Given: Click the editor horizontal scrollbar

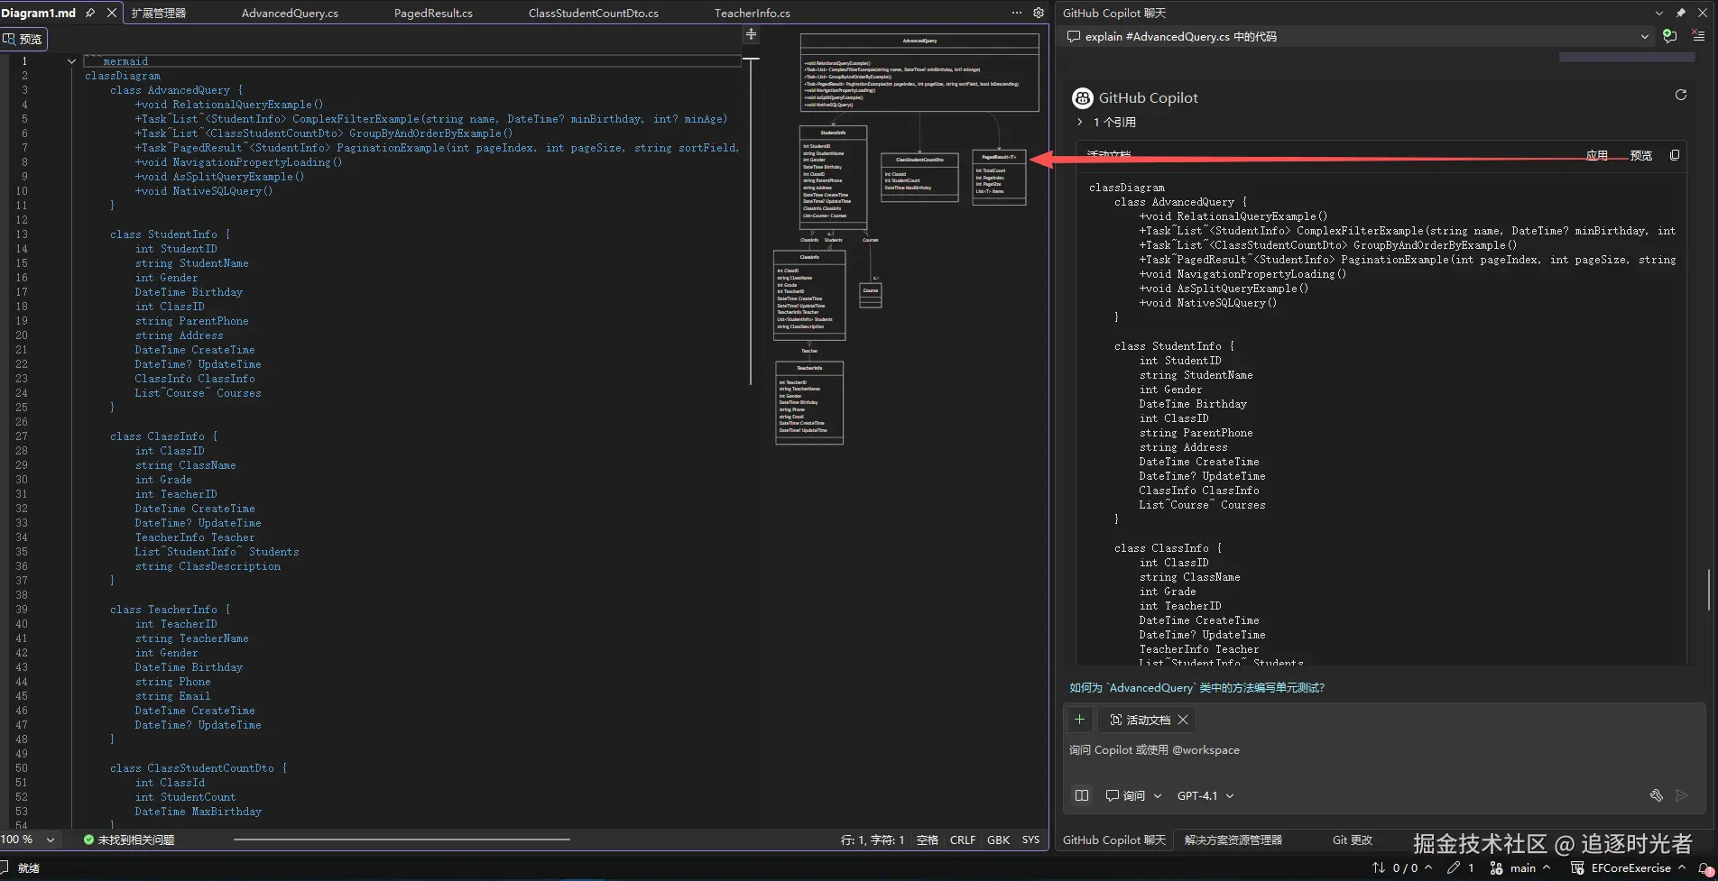Looking at the screenshot, I should click(x=402, y=840).
